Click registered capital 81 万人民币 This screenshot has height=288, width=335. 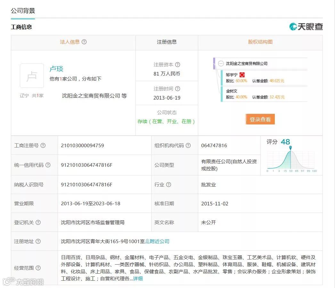(167, 74)
